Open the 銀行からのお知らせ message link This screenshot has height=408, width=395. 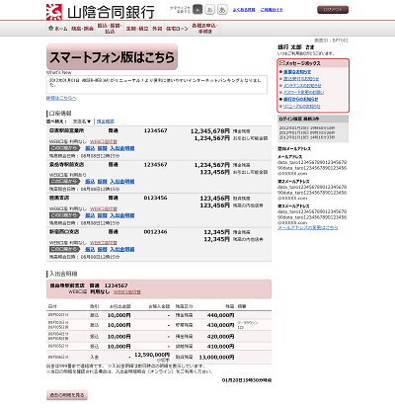pos(301,99)
